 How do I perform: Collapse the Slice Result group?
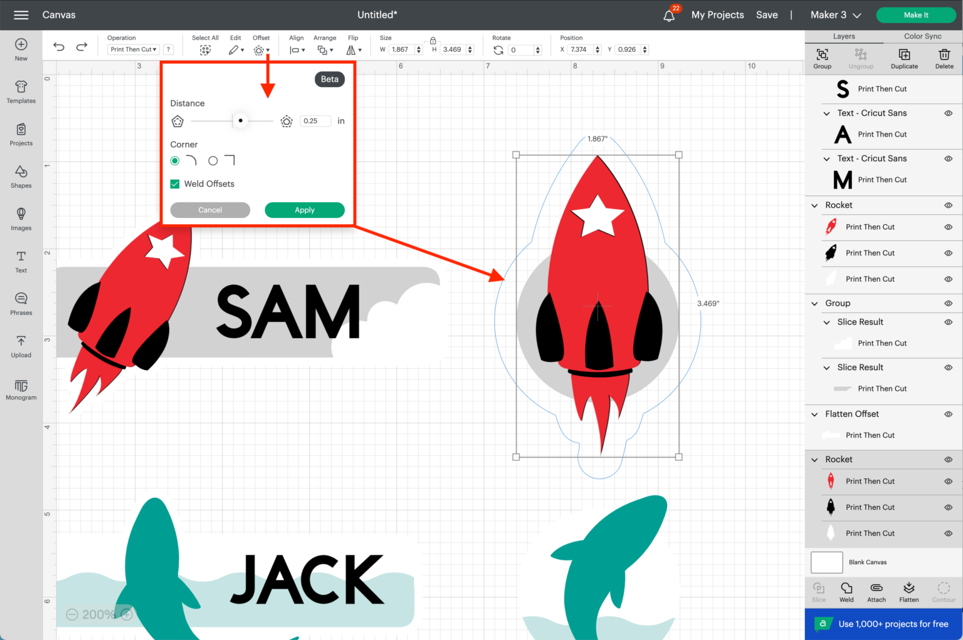827,322
